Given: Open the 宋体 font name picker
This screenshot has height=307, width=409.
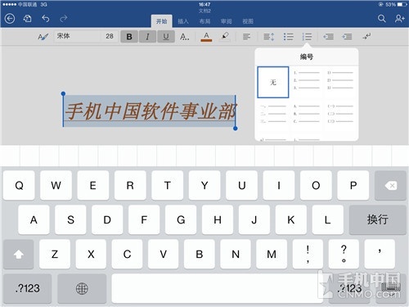Looking at the screenshot, I should (77, 36).
